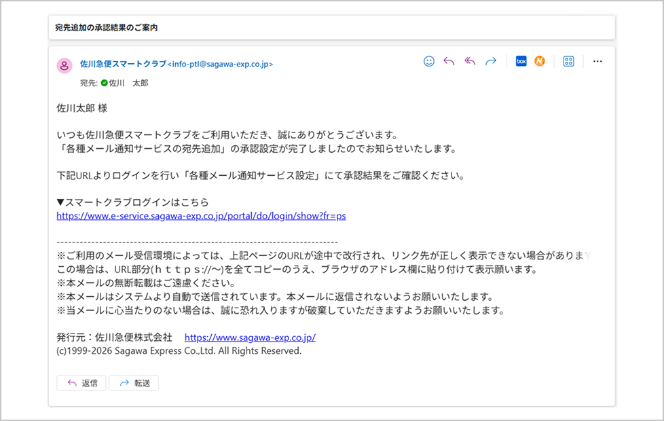The image size is (664, 421).
Task: Click the info-ptl@sagawa-exp.co.jp sender address
Action: click(x=221, y=65)
